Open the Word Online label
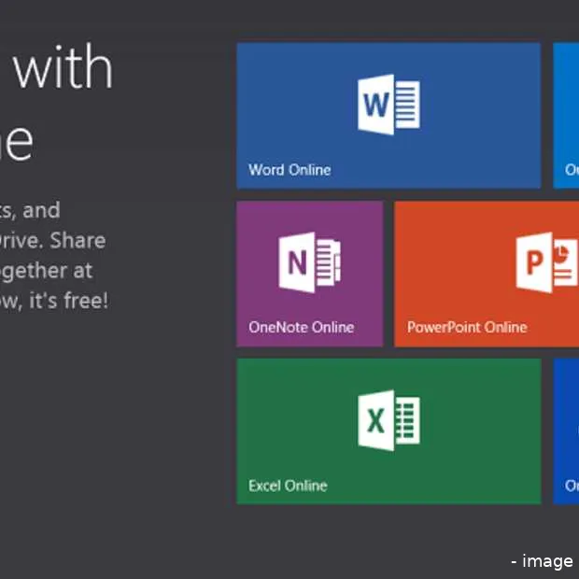 point(289,170)
